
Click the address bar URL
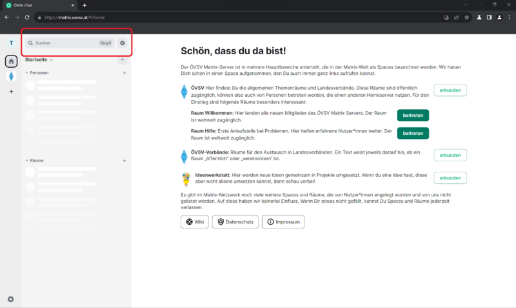pyautogui.click(x=74, y=17)
